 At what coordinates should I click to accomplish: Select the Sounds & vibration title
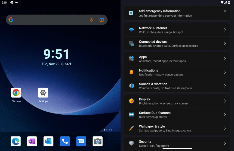pyautogui.click(x=153, y=84)
